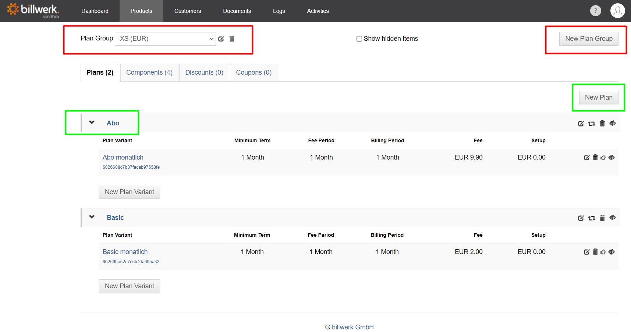This screenshot has height=332, width=631.
Task: Open the Products menu
Action: 141,11
